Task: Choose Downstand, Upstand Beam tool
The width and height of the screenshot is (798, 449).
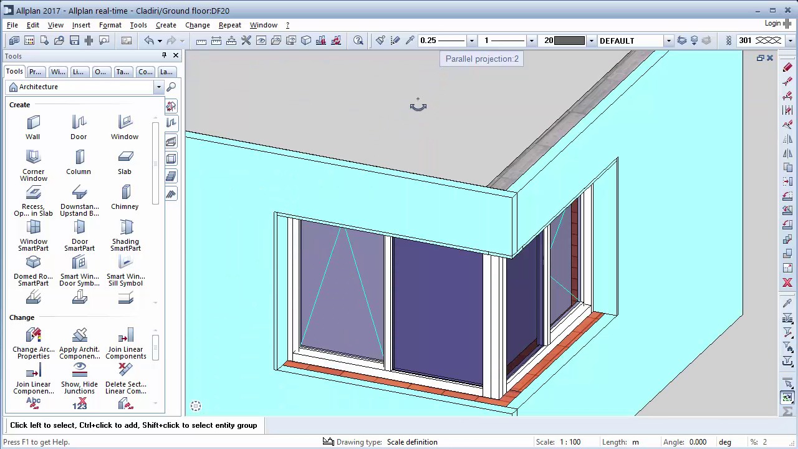Action: tap(79, 201)
